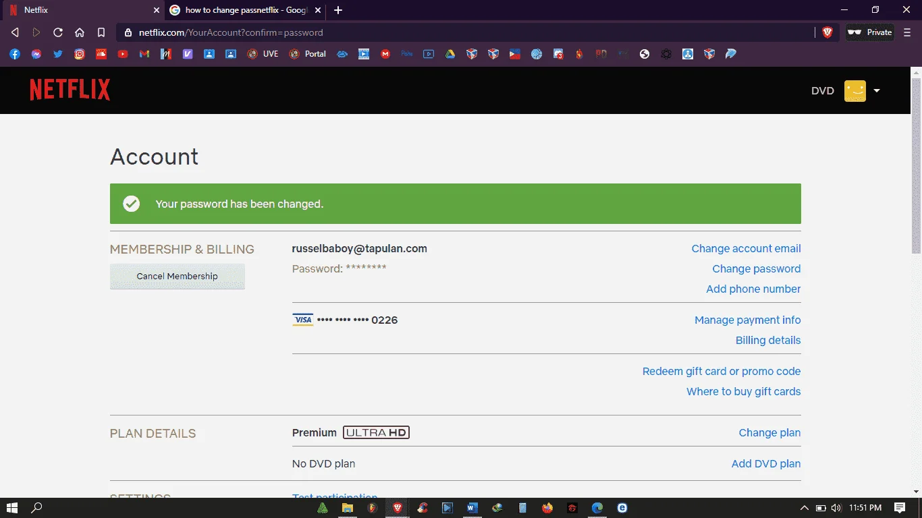Click the Netflix logo
The height and width of the screenshot is (518, 922).
point(70,90)
